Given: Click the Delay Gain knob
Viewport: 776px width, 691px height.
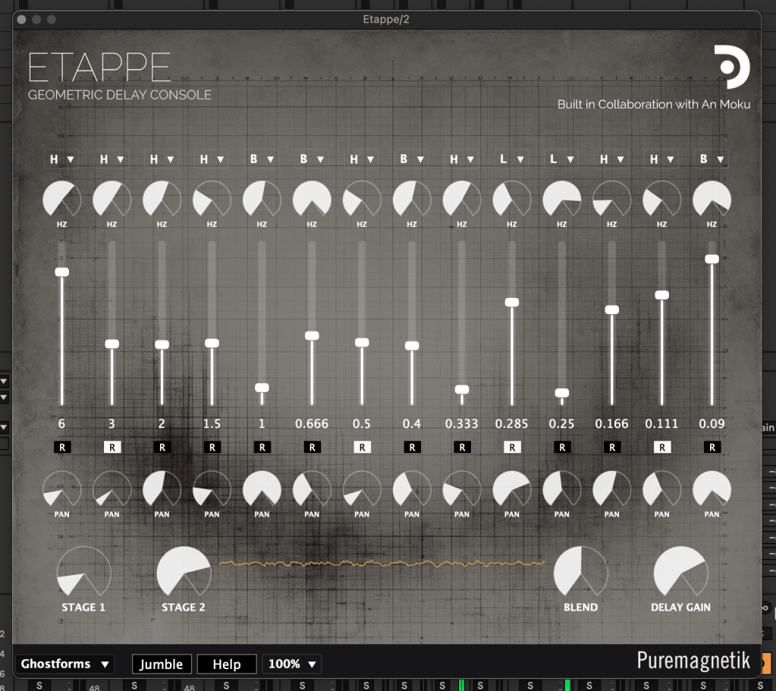Looking at the screenshot, I should (680, 573).
